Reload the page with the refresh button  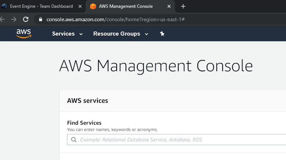[26, 19]
